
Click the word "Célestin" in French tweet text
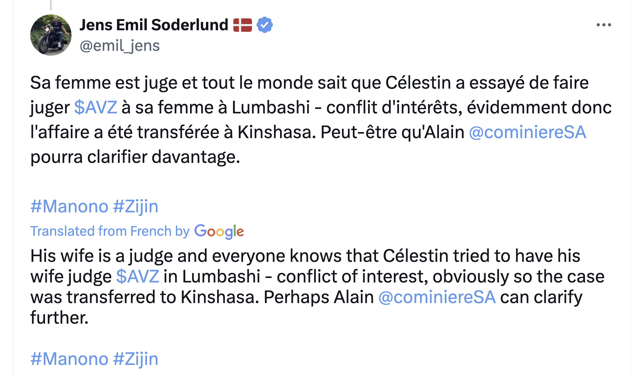click(418, 83)
